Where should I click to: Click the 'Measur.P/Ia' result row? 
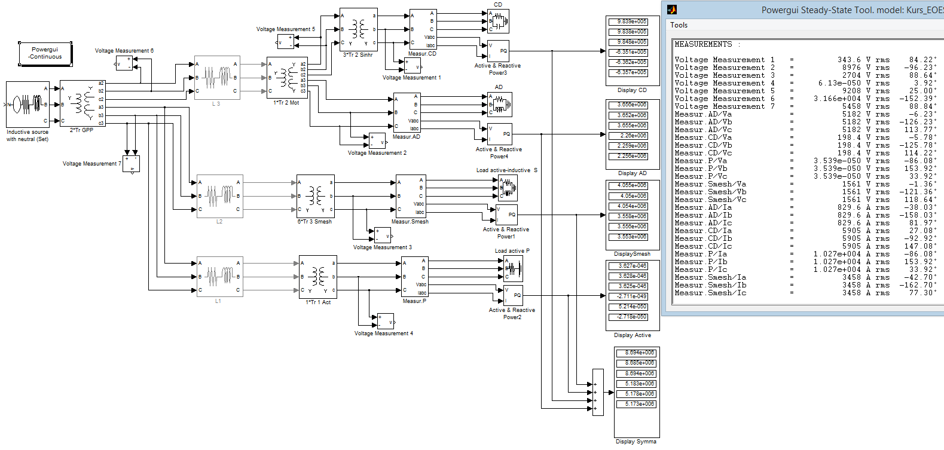click(x=805, y=254)
